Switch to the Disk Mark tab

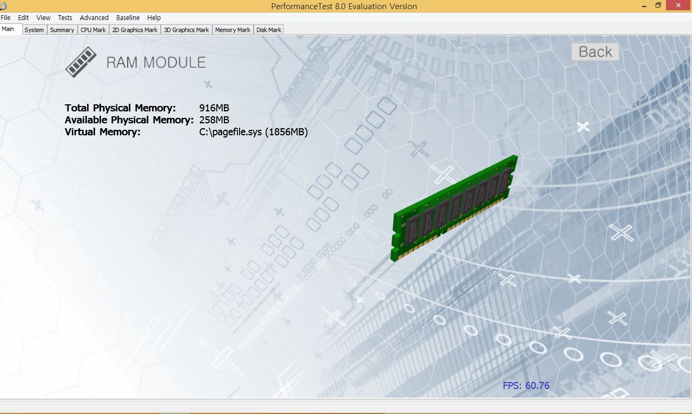[x=269, y=30]
